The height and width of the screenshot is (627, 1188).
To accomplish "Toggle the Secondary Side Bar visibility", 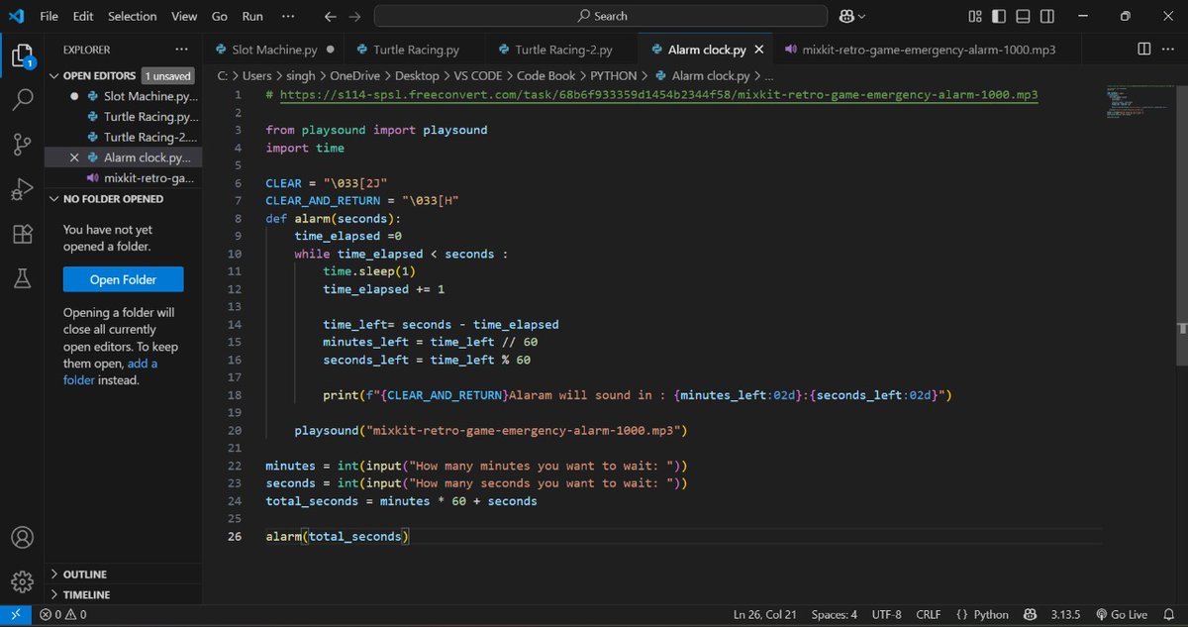I will 1048,16.
